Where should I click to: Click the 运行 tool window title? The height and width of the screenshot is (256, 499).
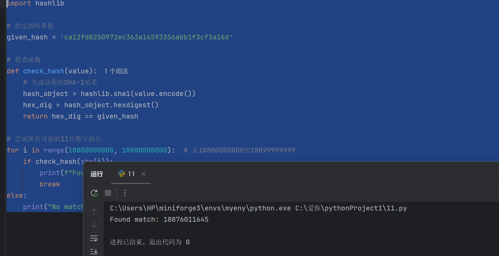click(x=97, y=174)
